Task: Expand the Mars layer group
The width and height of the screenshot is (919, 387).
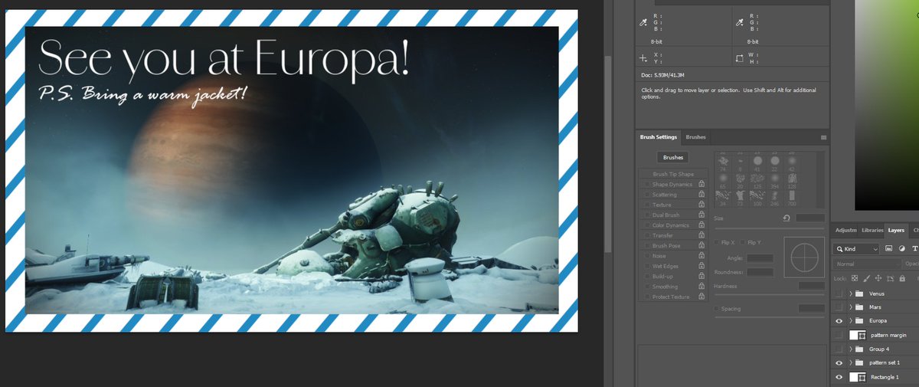Action: [x=851, y=307]
